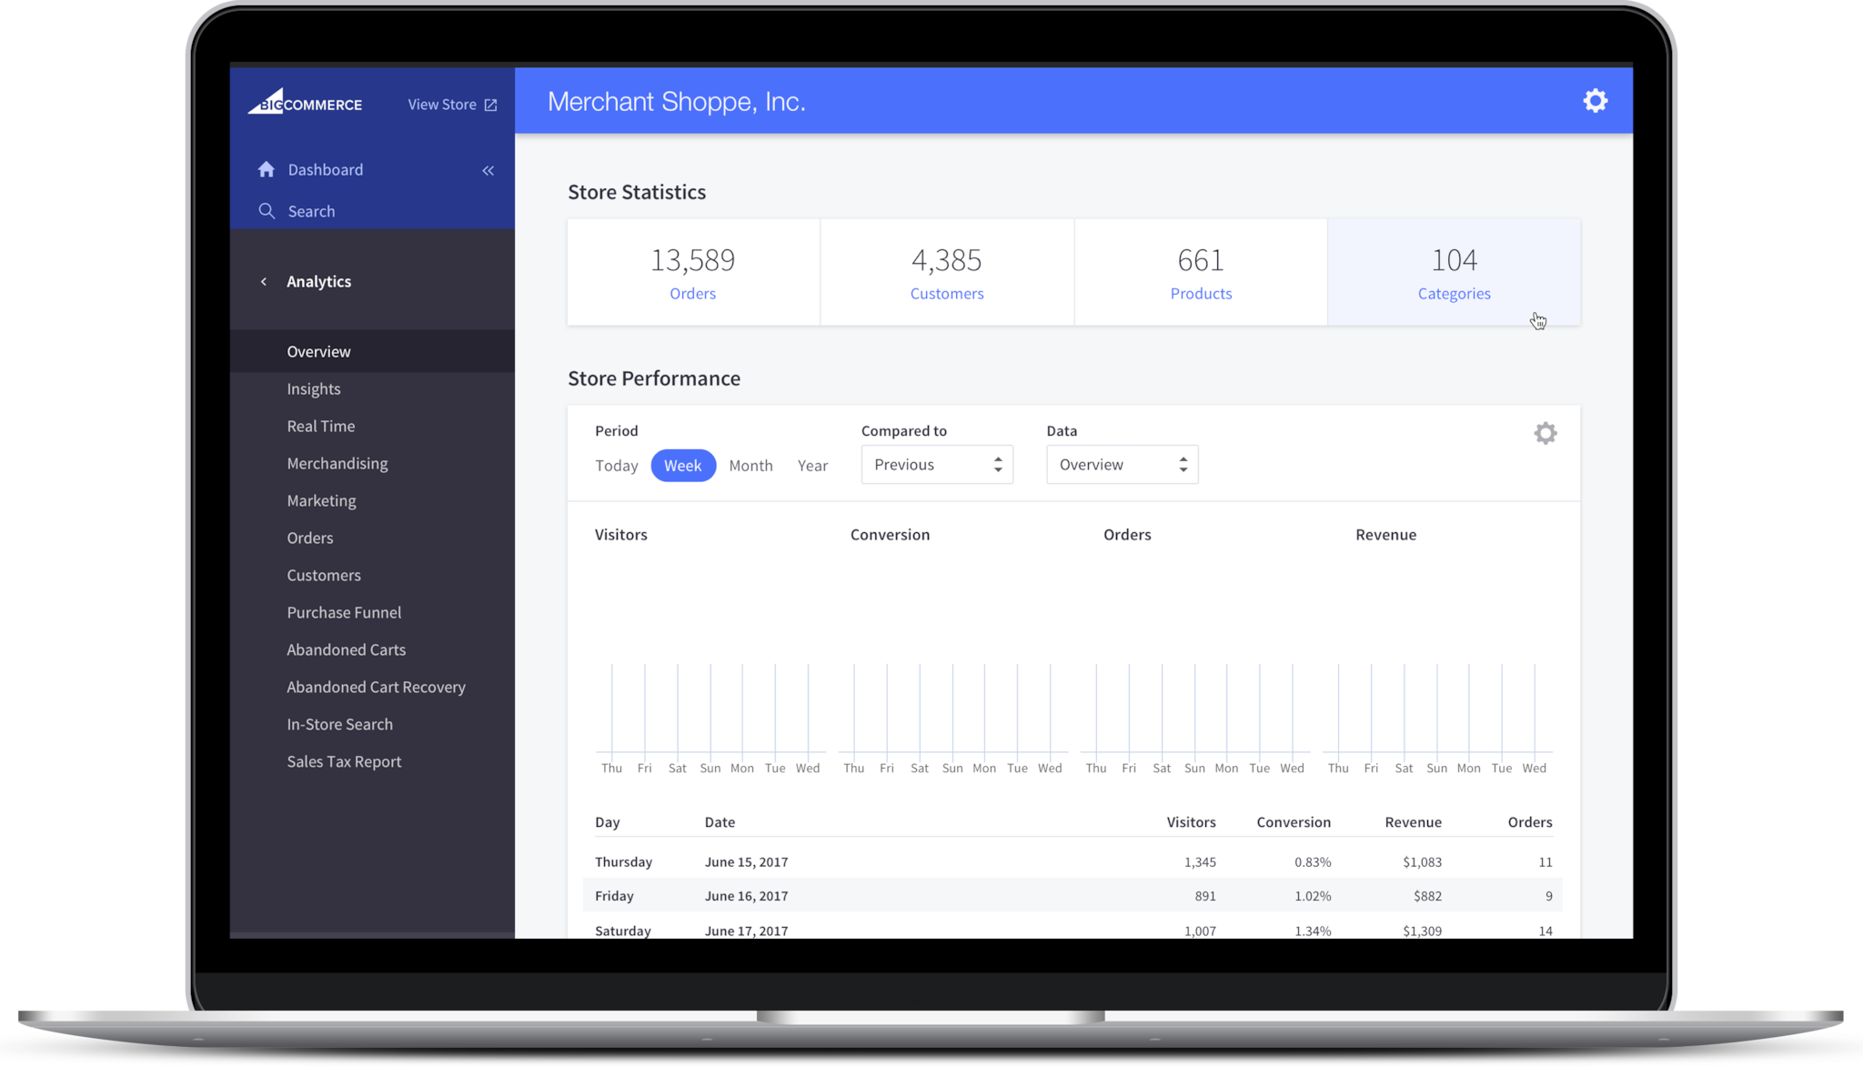Set period to Month
Viewport: 1863px width, 1067px height.
pyautogui.click(x=750, y=466)
